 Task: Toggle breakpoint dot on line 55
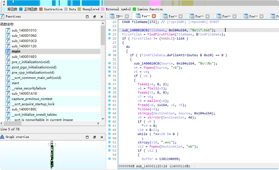[109, 159]
